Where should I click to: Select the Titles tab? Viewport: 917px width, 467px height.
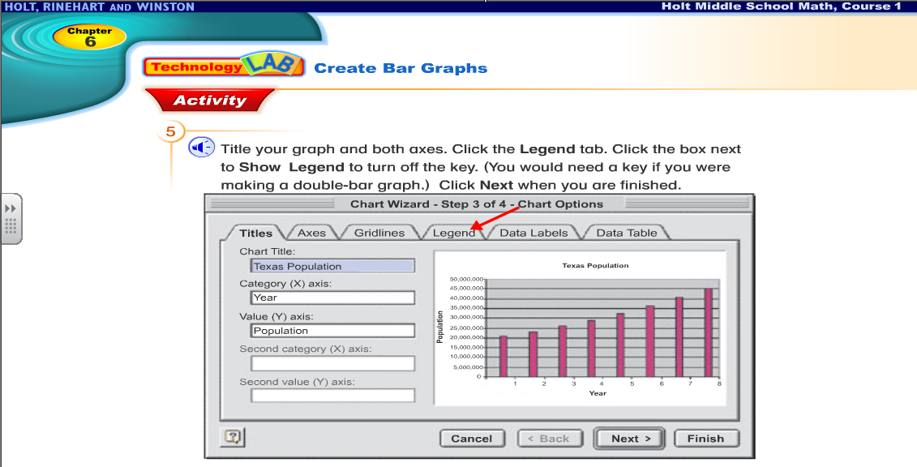(256, 233)
